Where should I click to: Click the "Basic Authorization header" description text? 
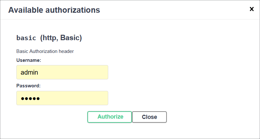pyautogui.click(x=45, y=51)
